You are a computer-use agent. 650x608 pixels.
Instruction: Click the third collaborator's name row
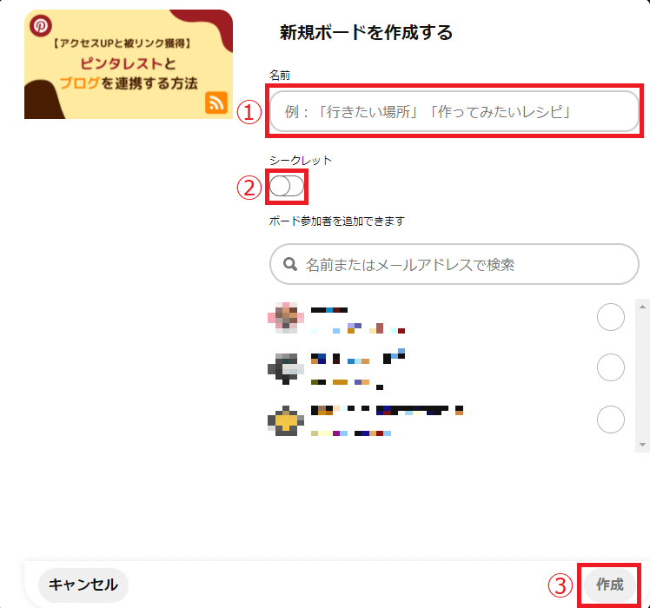pyautogui.click(x=446, y=420)
